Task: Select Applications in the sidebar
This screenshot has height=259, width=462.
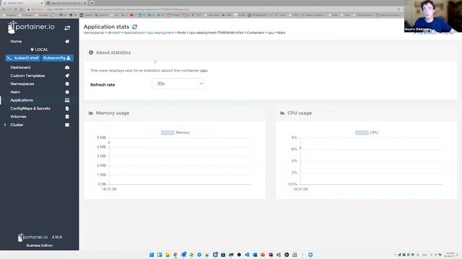Action: coord(22,100)
